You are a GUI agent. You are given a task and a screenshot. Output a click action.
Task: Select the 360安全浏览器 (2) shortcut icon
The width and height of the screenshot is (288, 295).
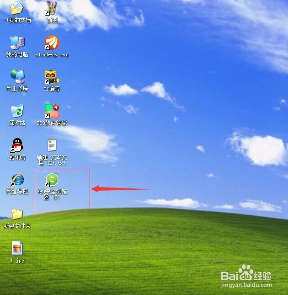tap(52, 180)
